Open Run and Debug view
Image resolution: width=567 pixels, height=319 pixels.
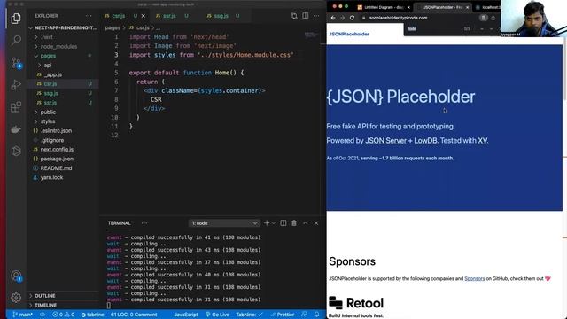[16, 85]
